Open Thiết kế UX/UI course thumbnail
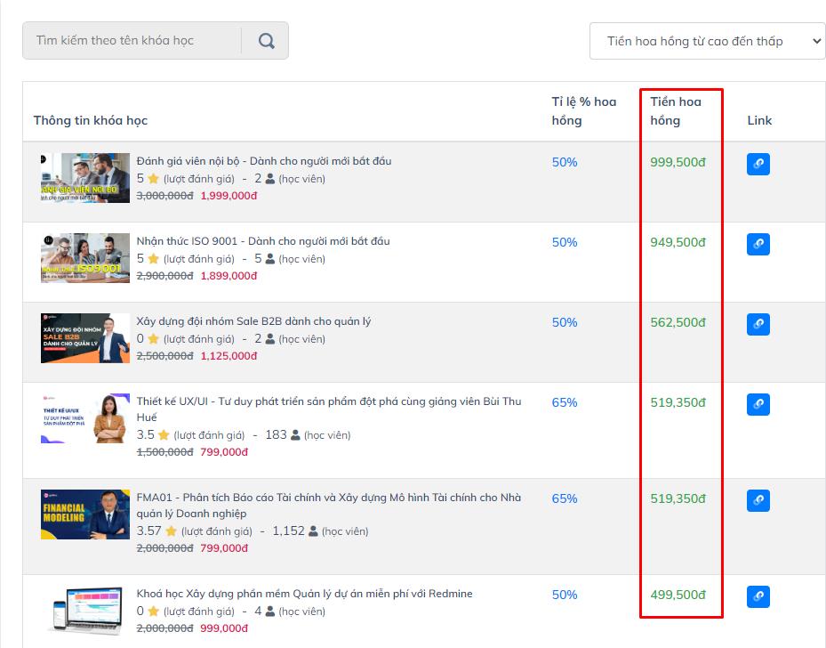Viewport: 826px width, 648px height. click(85, 418)
